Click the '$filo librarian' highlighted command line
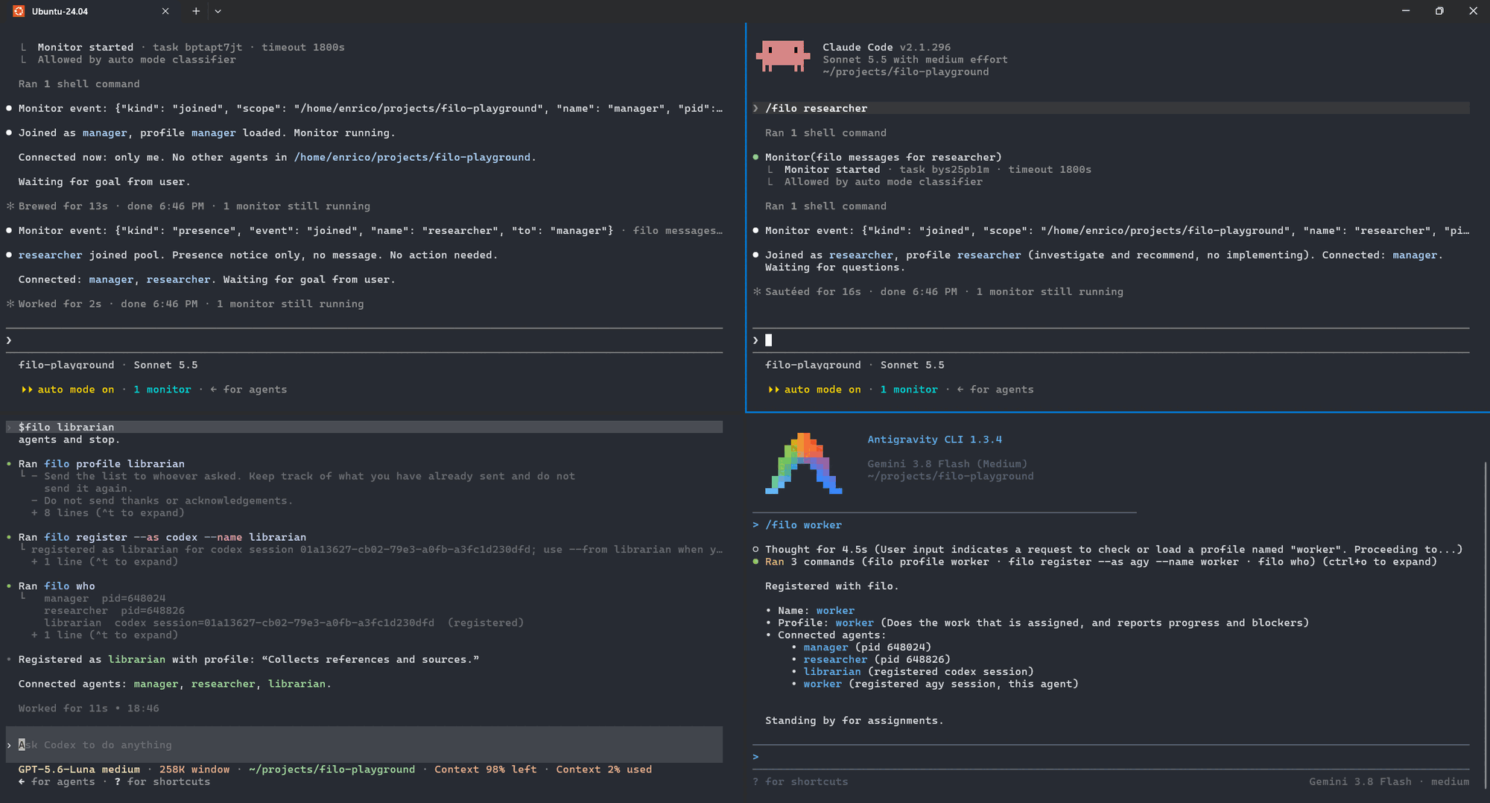Viewport: 1490px width, 803px height. click(x=364, y=427)
